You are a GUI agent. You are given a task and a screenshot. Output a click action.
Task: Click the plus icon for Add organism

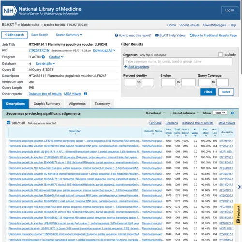126,67
